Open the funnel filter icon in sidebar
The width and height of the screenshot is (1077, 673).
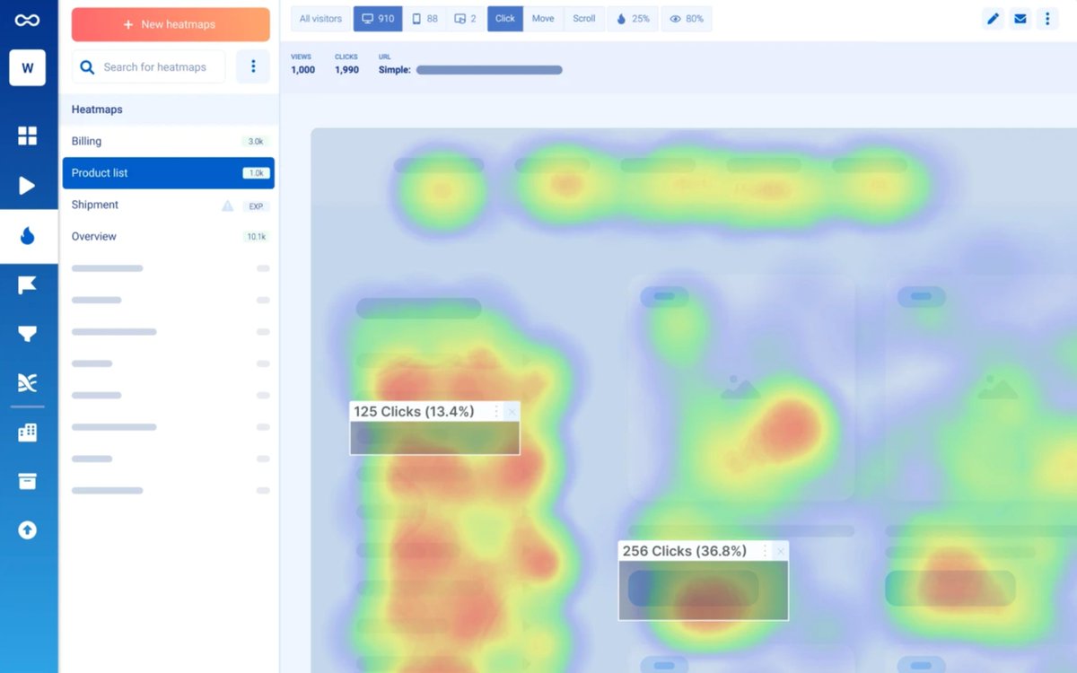(x=28, y=333)
